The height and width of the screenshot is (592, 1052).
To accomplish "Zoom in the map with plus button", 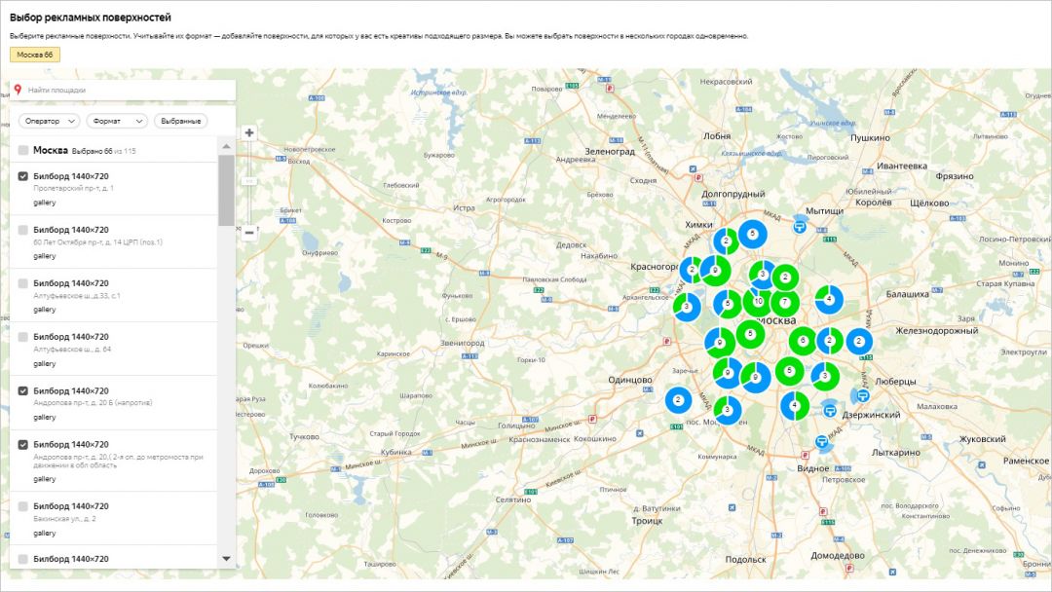I will [x=249, y=132].
